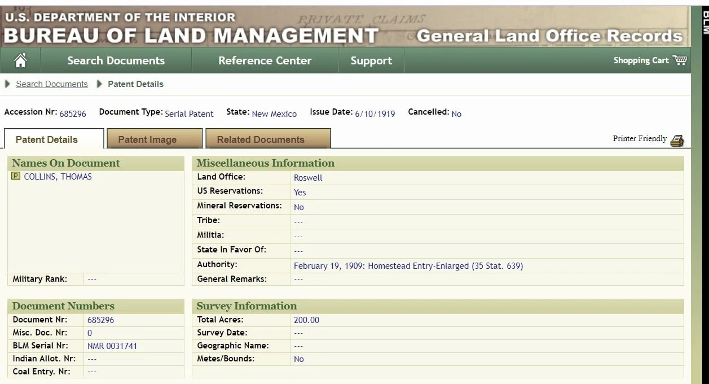The height and width of the screenshot is (384, 709).
Task: Select the Cancelled value No
Action: [x=456, y=114]
